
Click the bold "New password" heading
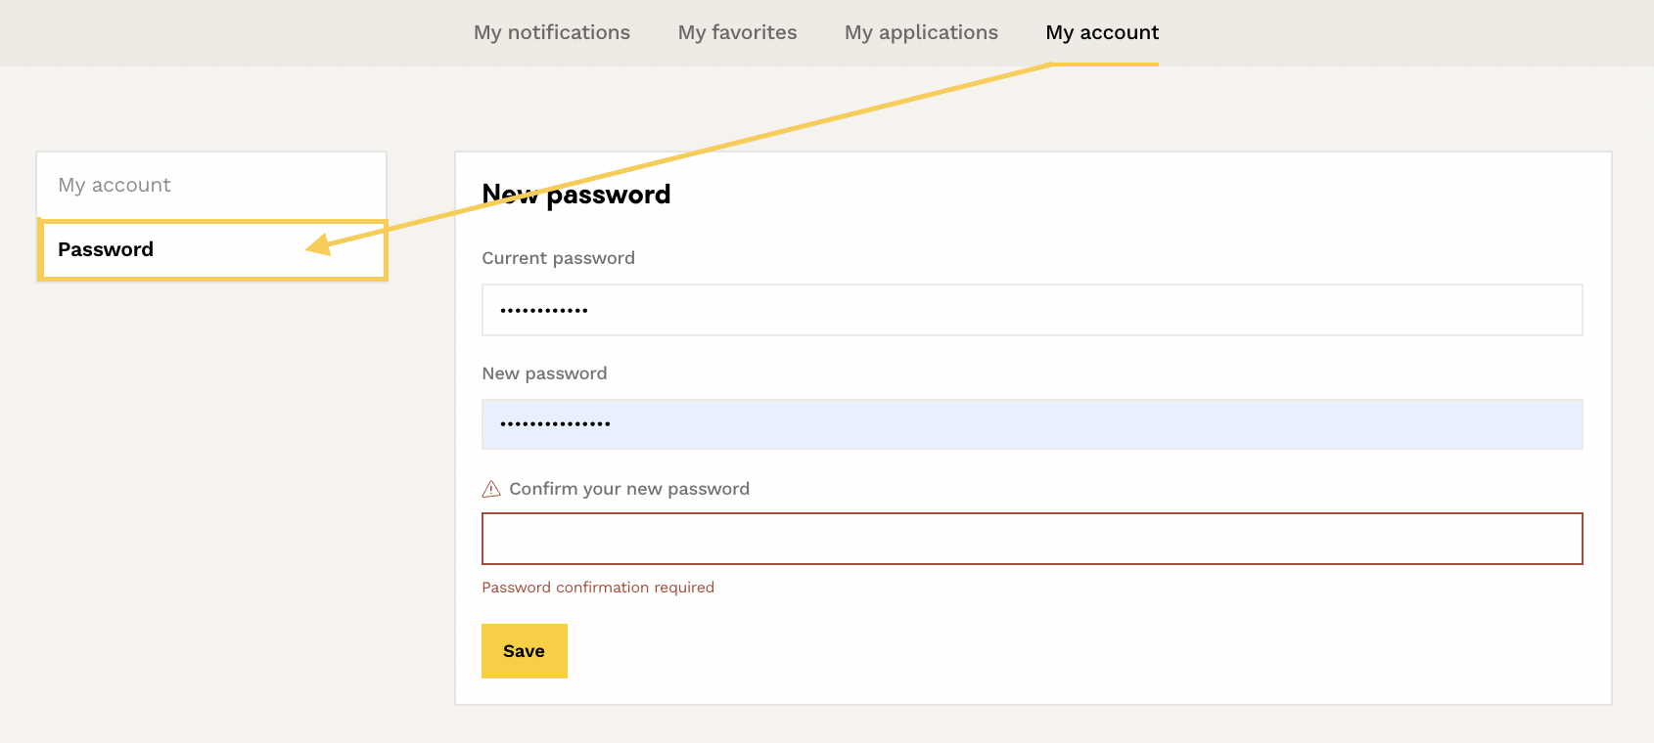(576, 195)
